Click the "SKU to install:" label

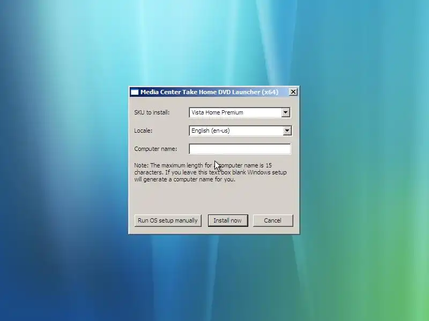pos(152,112)
